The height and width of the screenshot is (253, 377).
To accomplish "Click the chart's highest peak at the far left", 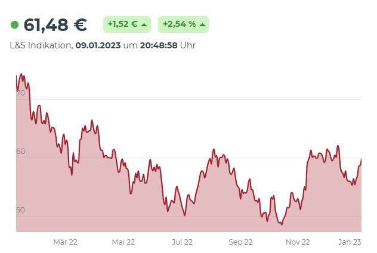I will pos(21,75).
